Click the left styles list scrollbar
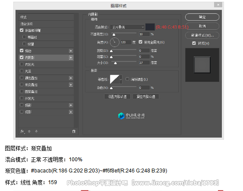Image resolution: width=243 pixels, height=191 pixels. point(76,70)
